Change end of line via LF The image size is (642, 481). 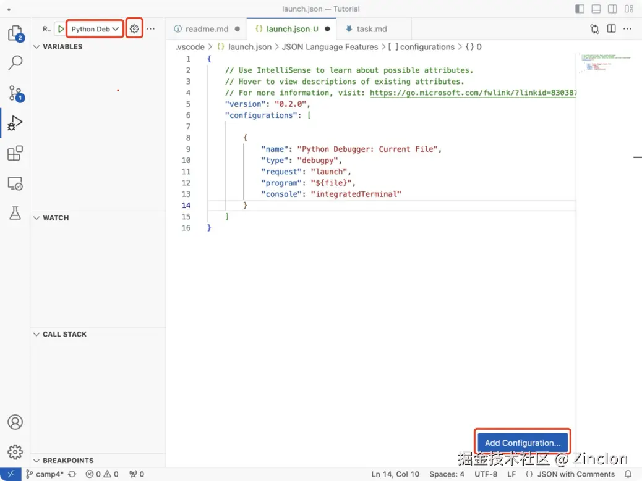(511, 474)
